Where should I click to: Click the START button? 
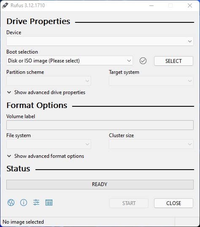(129, 203)
